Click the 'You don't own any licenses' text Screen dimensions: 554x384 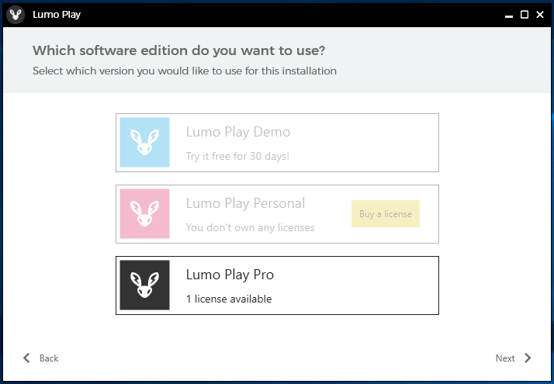tap(250, 227)
